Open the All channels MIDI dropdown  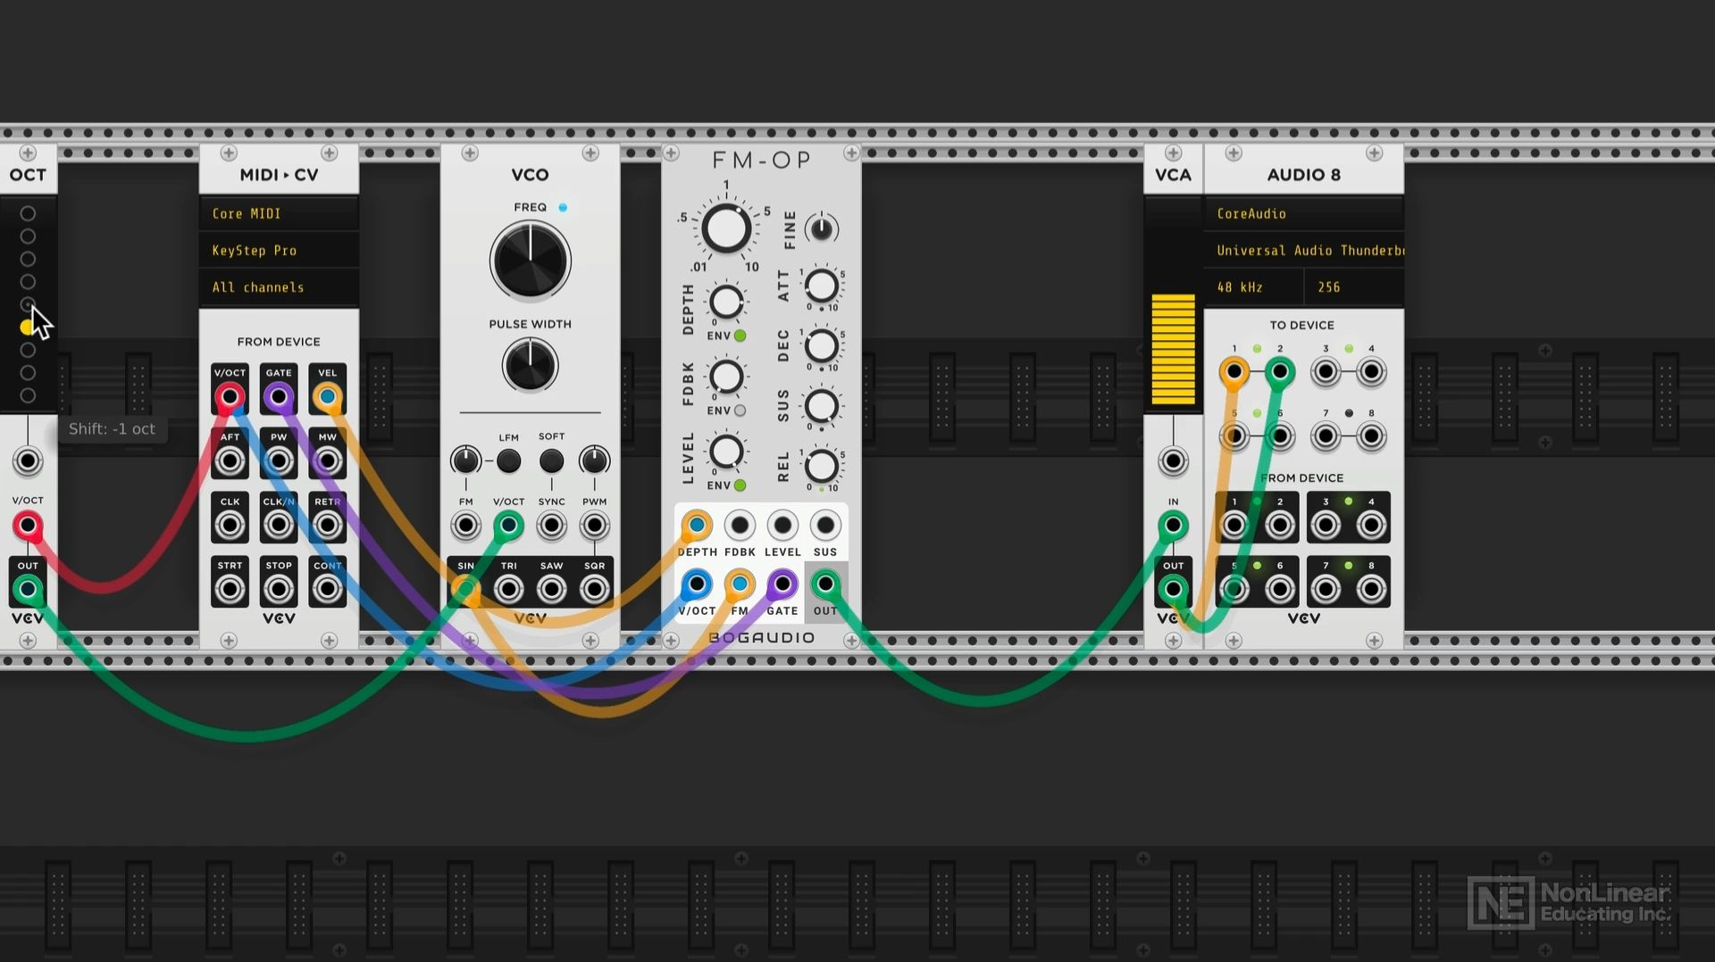(279, 287)
